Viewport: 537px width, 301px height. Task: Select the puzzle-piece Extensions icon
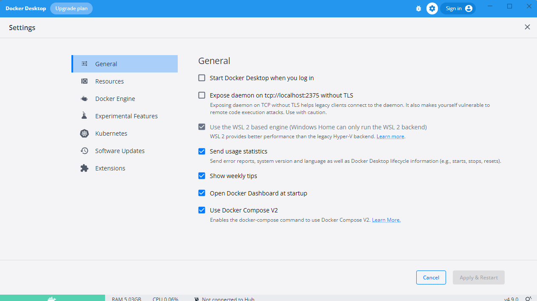pyautogui.click(x=84, y=168)
